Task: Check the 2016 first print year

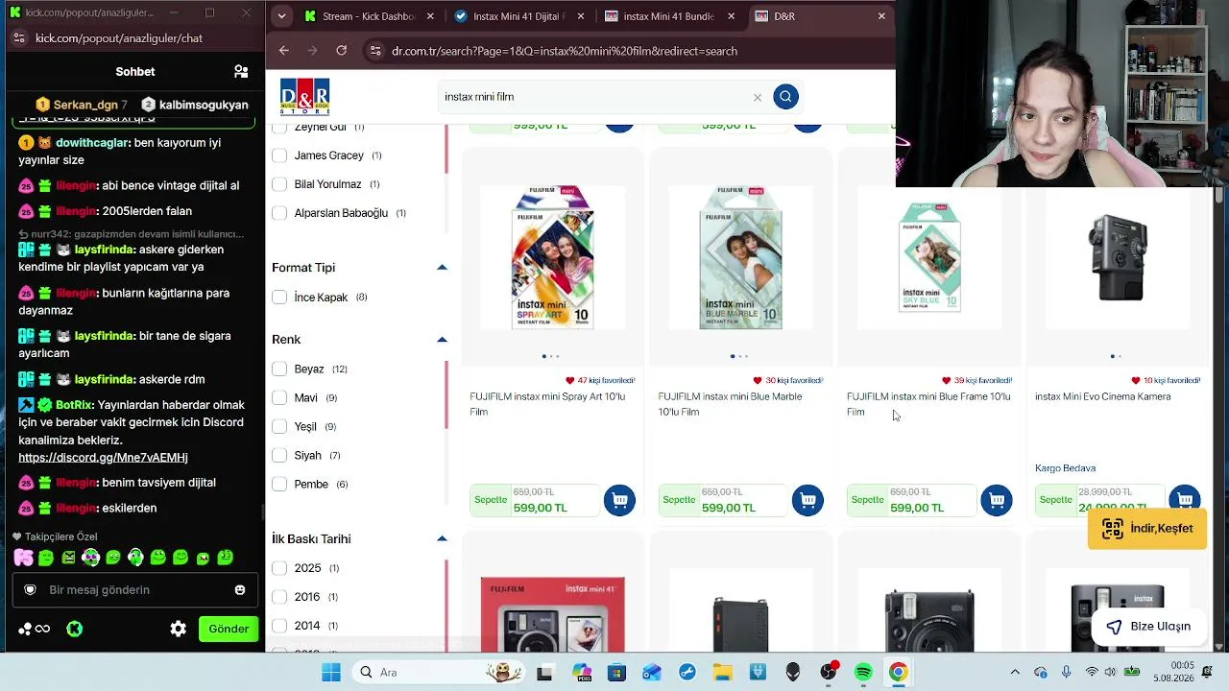Action: click(x=279, y=597)
